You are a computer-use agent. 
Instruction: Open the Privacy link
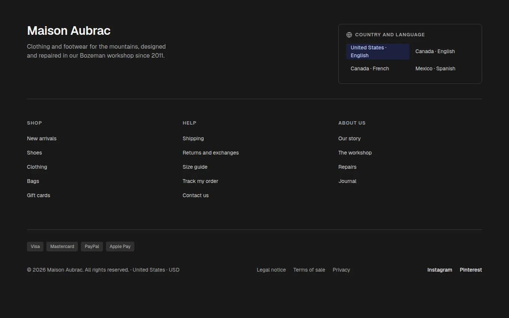point(341,270)
